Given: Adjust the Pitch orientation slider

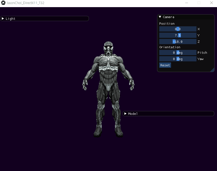Looking at the screenshot, I should click(178, 53).
